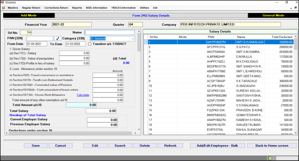Open the TRACES Information menu

click(x=123, y=8)
